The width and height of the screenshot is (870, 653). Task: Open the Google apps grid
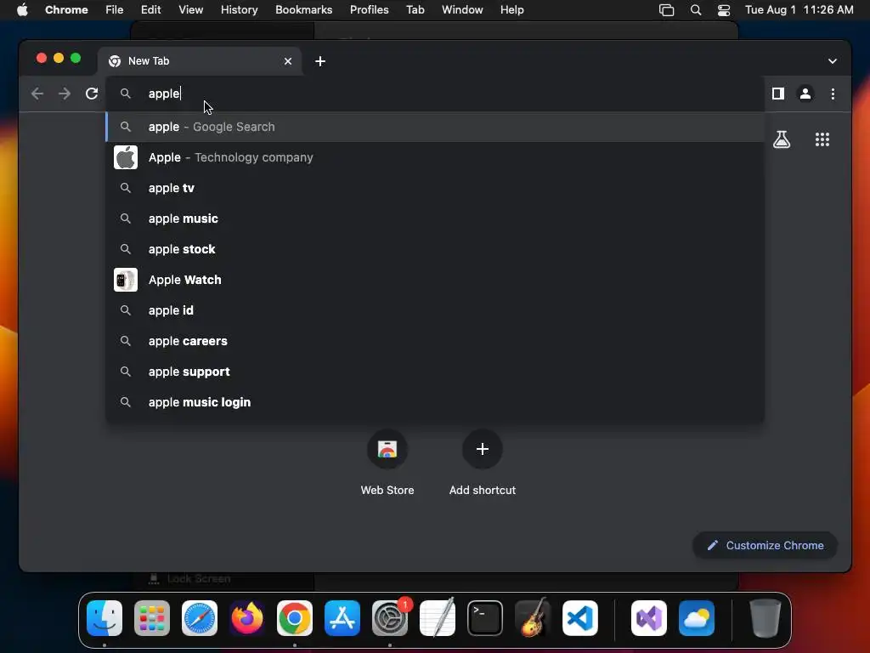pos(822,139)
